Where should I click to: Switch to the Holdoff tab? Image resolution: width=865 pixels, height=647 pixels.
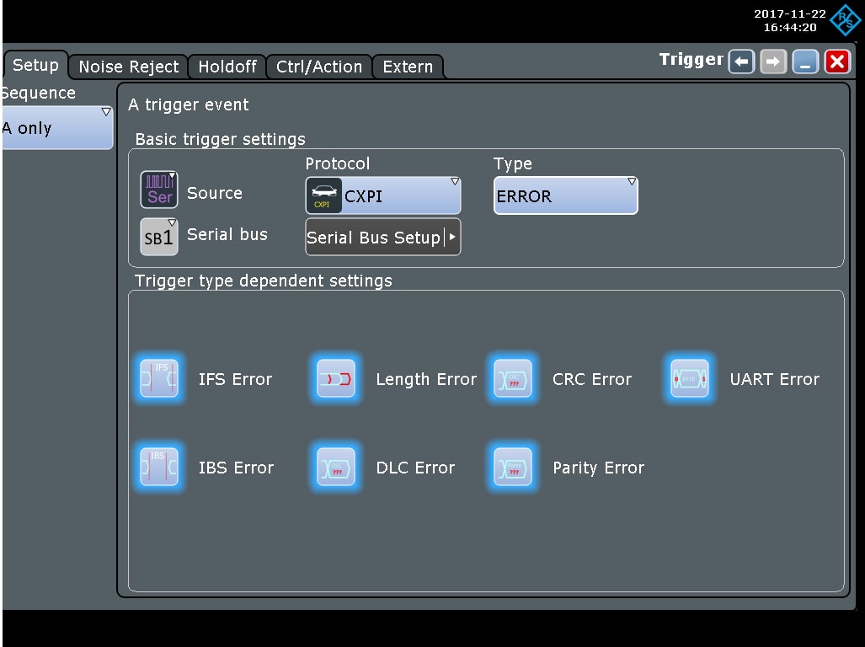(227, 67)
